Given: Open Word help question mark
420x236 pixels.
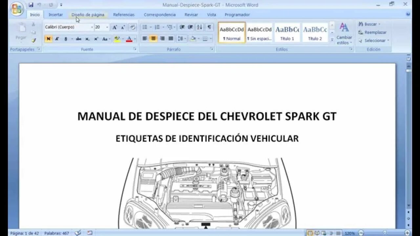Looking at the screenshot, I should point(408,14).
